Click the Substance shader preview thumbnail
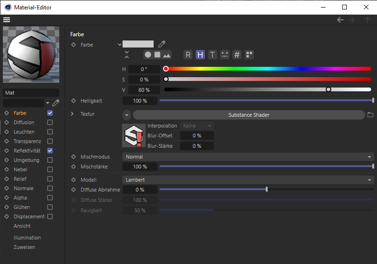The height and width of the screenshot is (264, 377). coord(134,136)
